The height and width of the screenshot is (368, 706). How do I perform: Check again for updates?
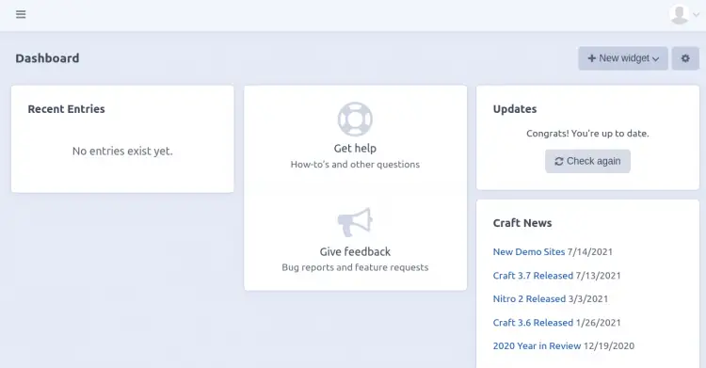(x=587, y=161)
